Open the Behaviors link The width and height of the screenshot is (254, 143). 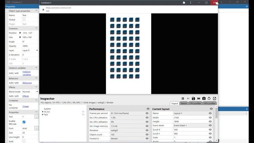click(27, 83)
